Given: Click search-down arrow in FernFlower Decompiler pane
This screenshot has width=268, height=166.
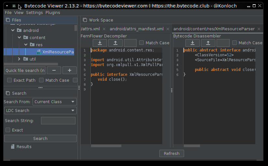Looking at the screenshot, I should click(100, 43).
